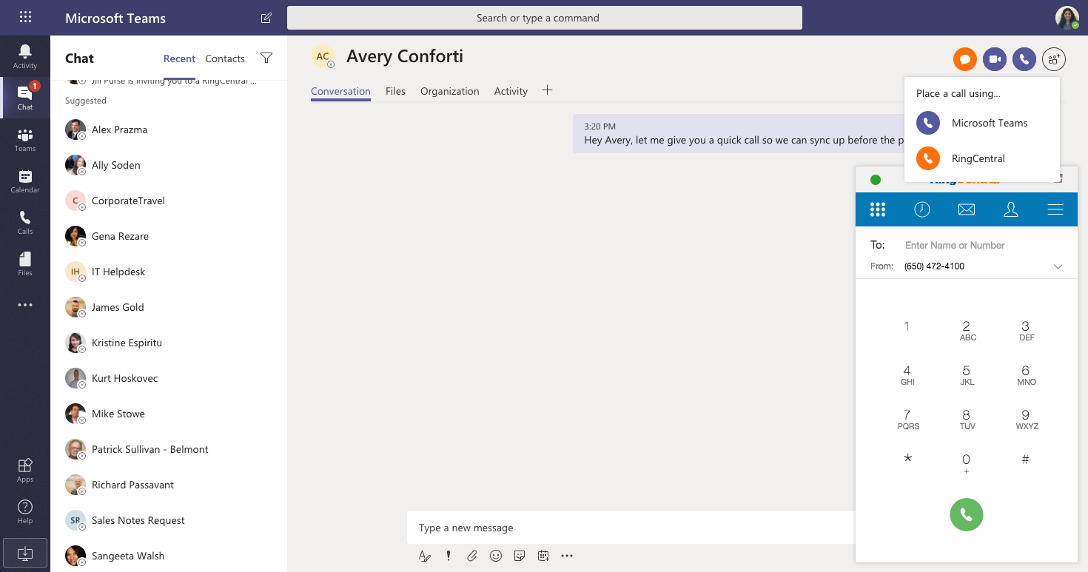The width and height of the screenshot is (1088, 572).
Task: Open the chat filter funnel
Action: point(266,58)
